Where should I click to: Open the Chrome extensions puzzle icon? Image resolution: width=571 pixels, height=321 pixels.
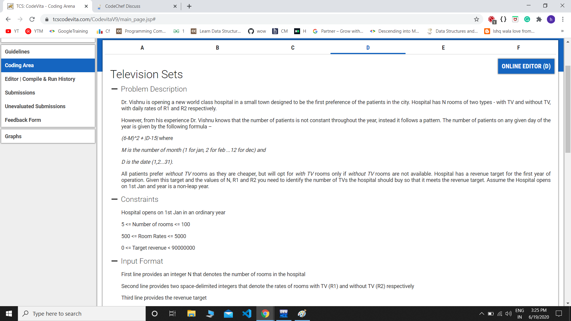coord(539,19)
